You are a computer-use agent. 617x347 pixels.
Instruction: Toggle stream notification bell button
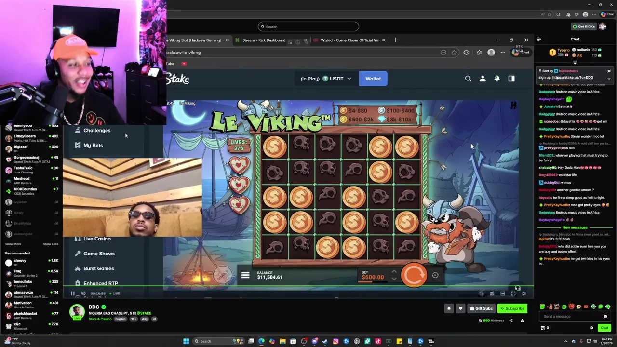pyautogui.click(x=449, y=308)
